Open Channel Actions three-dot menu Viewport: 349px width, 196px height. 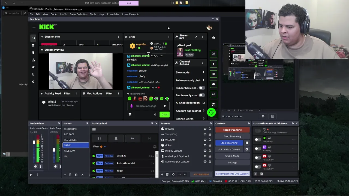[202, 63]
